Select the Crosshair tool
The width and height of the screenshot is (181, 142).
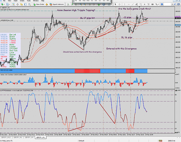pyautogui.click(x=120, y=4)
